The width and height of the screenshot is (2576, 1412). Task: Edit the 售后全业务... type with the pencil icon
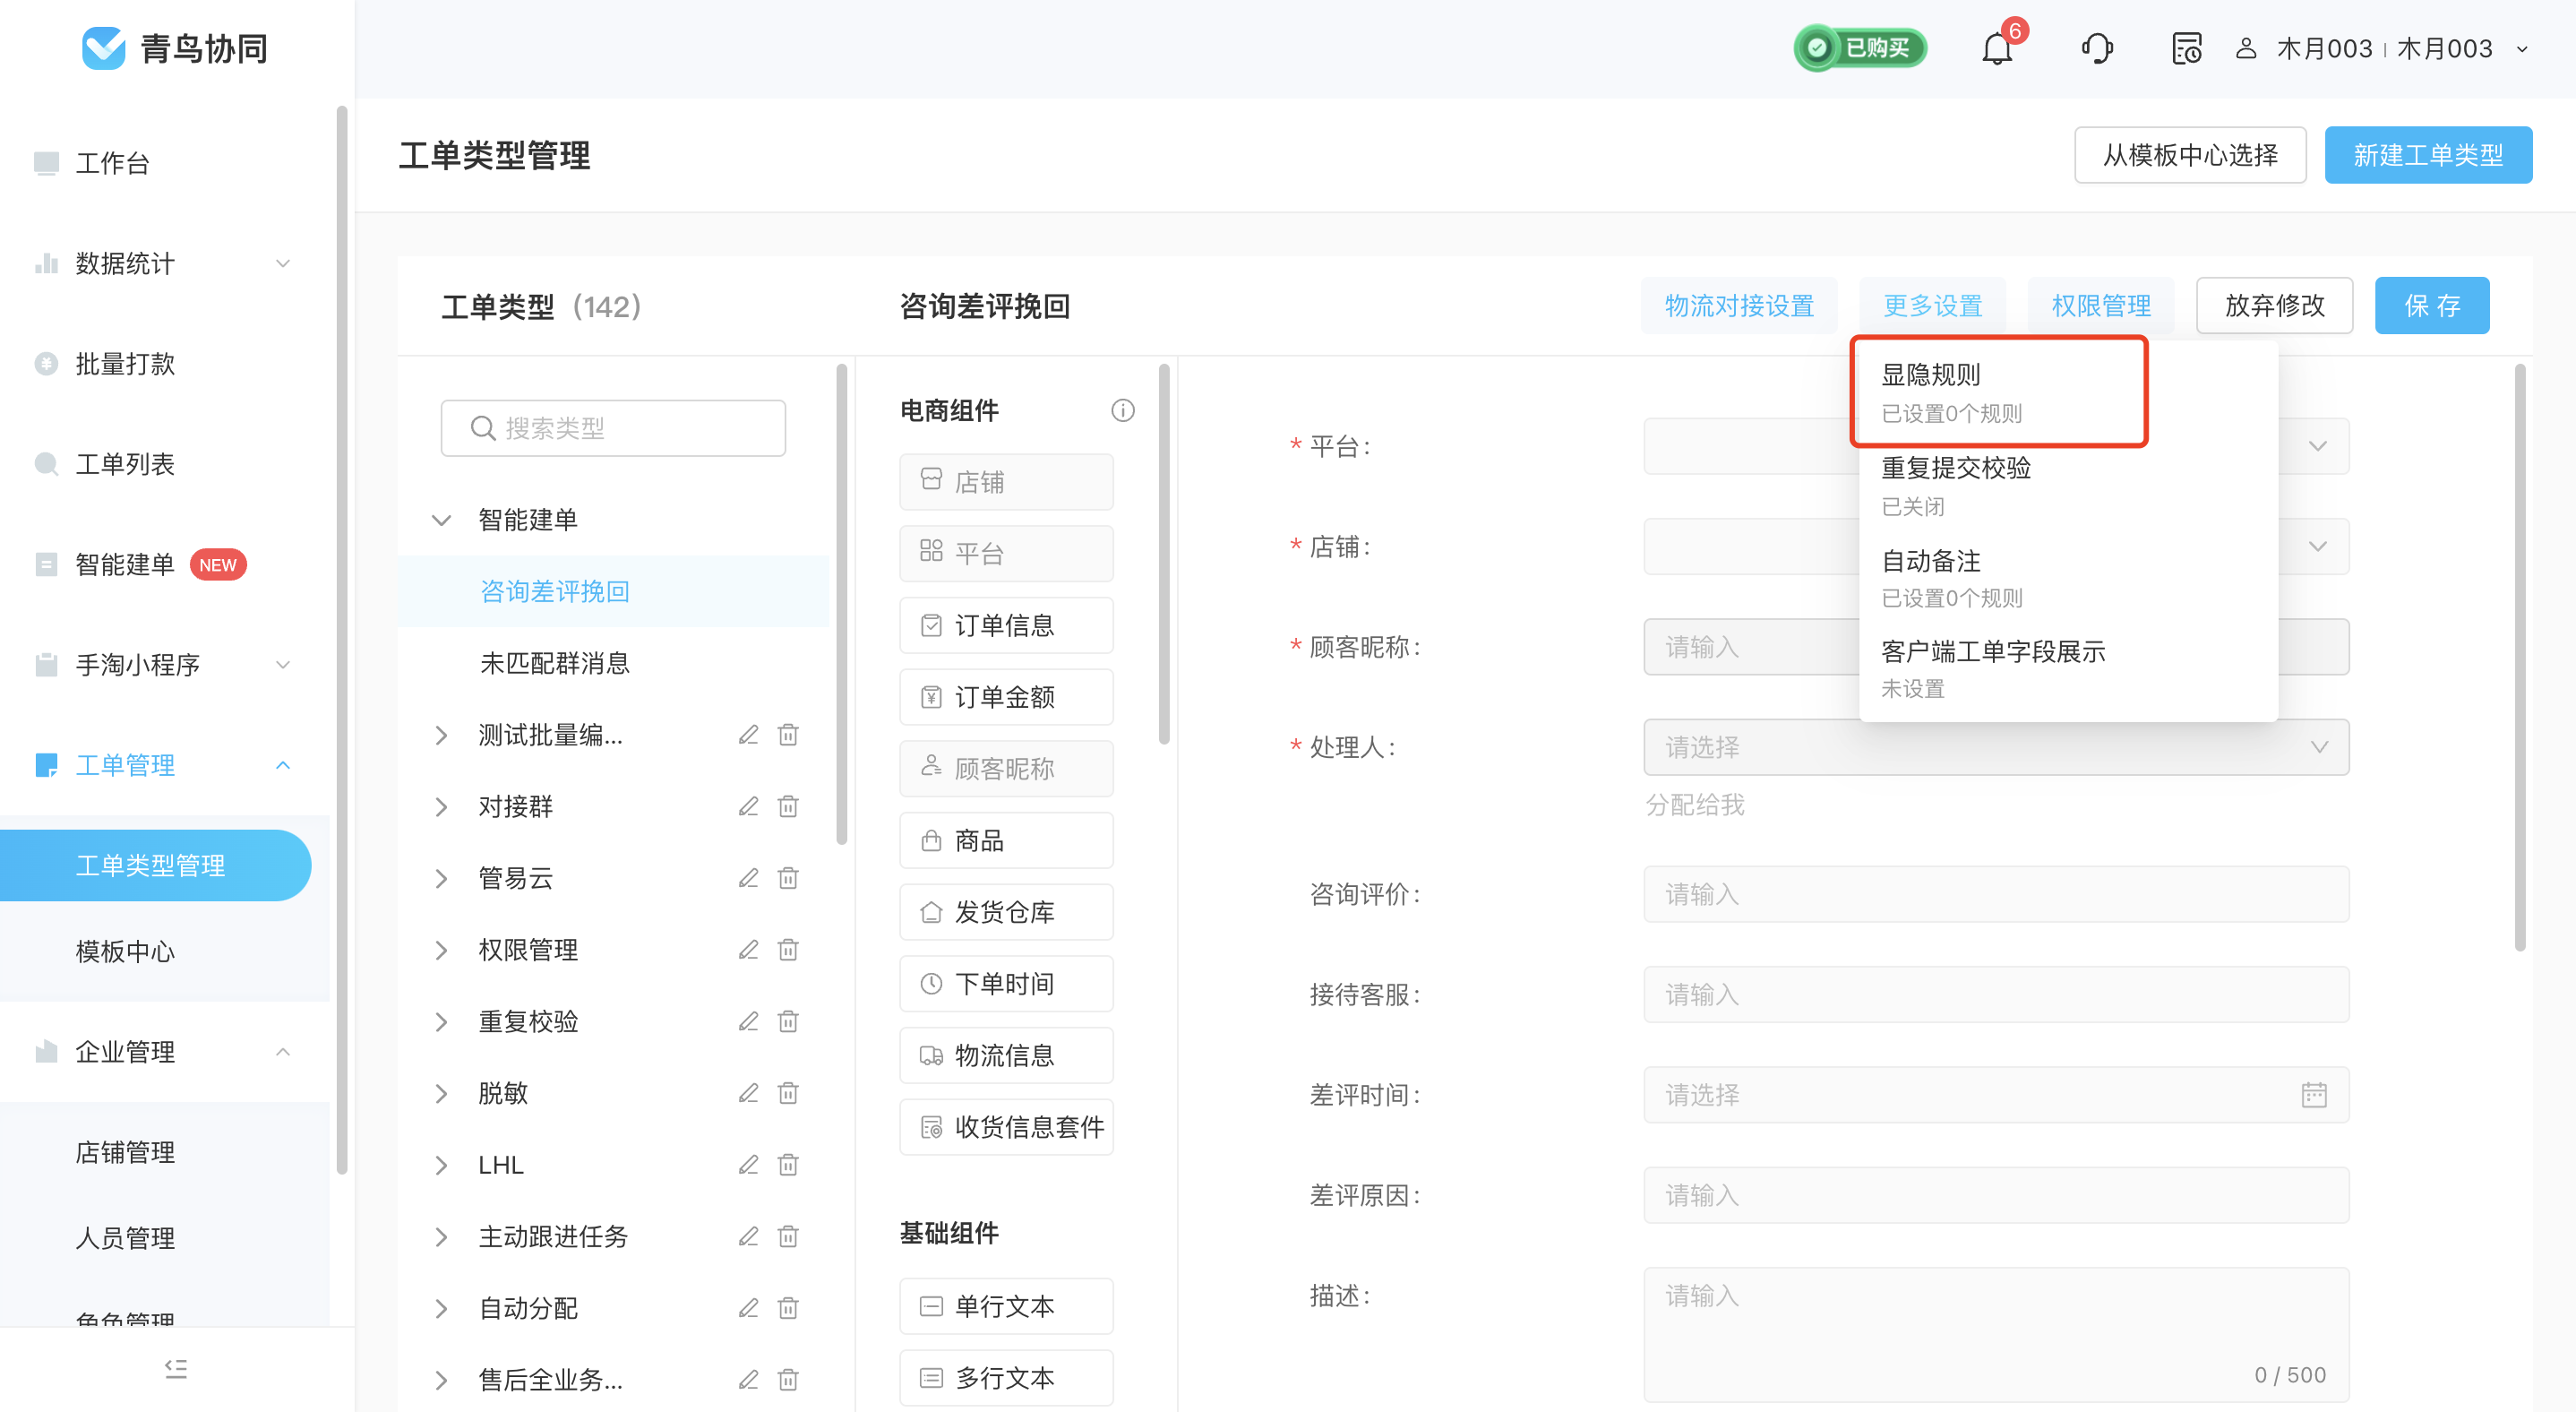click(x=748, y=1380)
